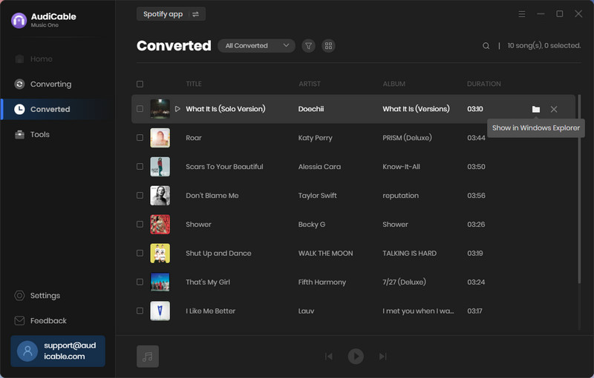The width and height of the screenshot is (594, 378).
Task: Click Scars To Your Beautiful cover thumbnail
Action: (x=160, y=167)
